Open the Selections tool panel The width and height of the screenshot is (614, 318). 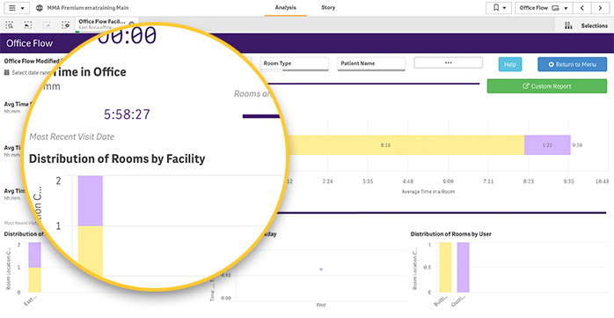(586, 26)
